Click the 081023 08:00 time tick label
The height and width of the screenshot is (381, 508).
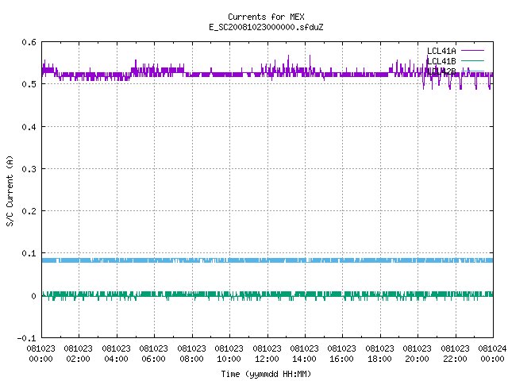click(191, 354)
